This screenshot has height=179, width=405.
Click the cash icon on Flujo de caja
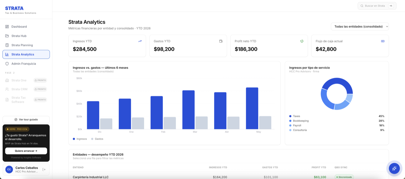coord(383,41)
